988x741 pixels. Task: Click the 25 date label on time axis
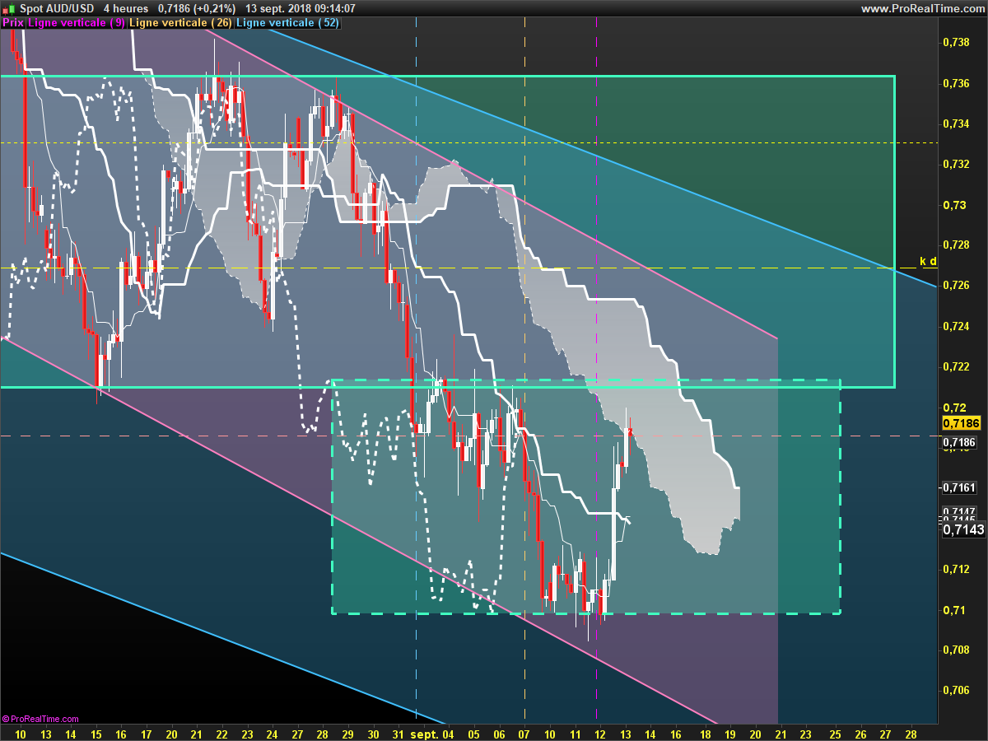pos(836,733)
